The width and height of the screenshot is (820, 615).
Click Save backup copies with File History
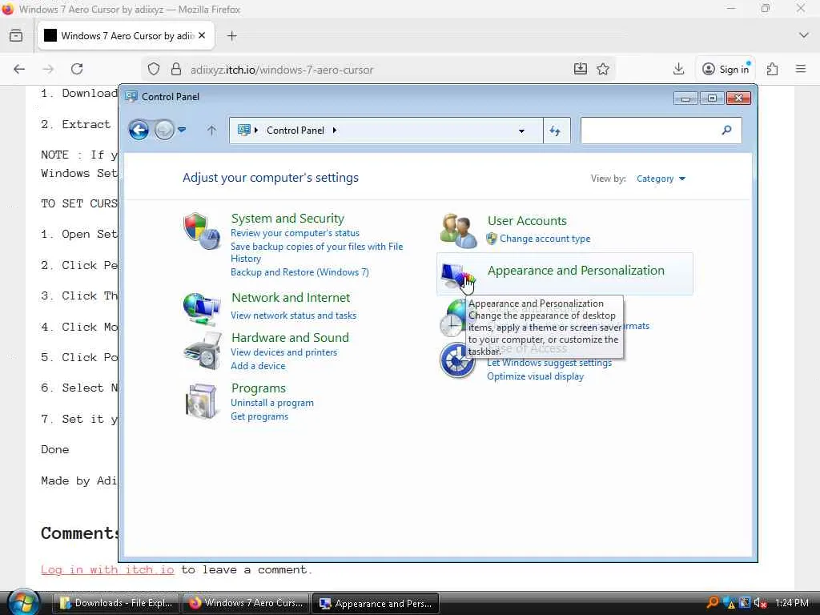[316, 252]
